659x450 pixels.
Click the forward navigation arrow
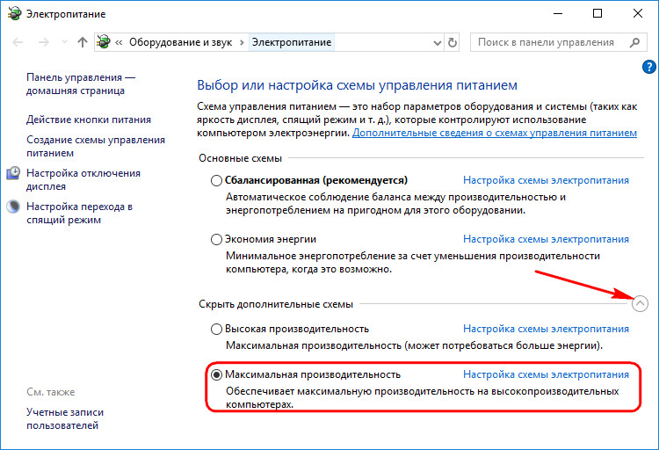[44, 42]
